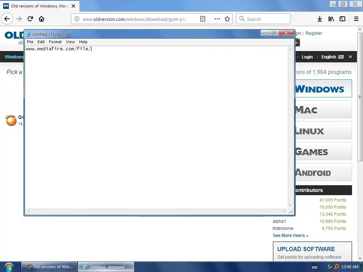Image resolution: width=363 pixels, height=272 pixels.
Task: Click the Firefox forward arrow
Action: pos(19,19)
